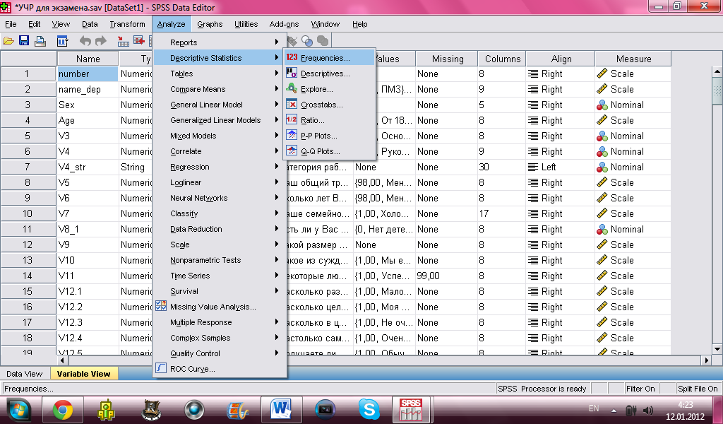Click the Go to case toolbar icon
Screen dimensions: 723x424
(123, 41)
